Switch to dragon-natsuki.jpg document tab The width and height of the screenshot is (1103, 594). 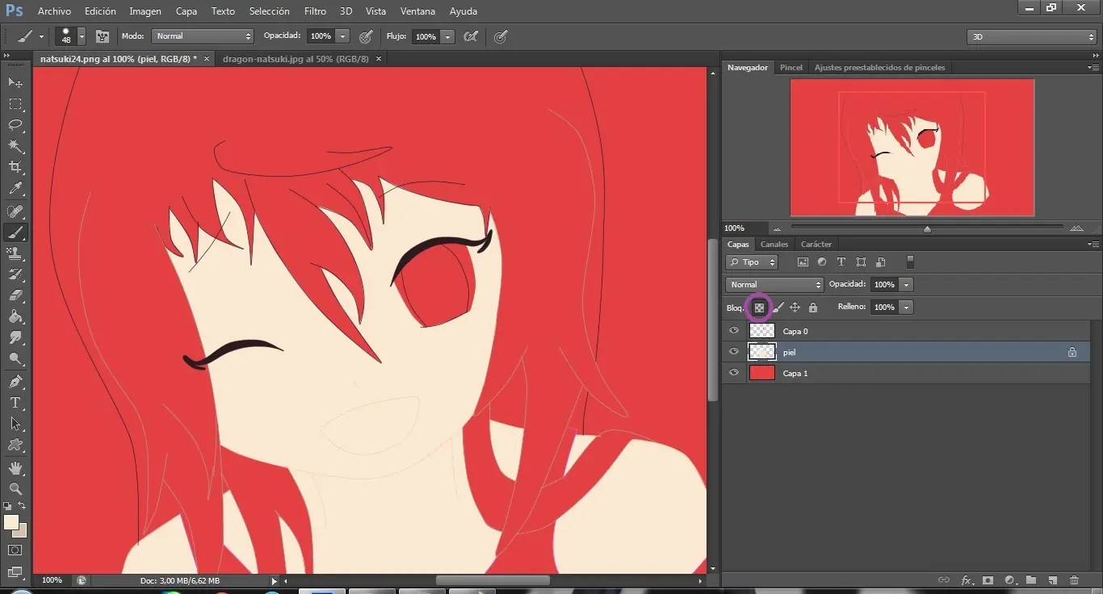click(x=296, y=59)
